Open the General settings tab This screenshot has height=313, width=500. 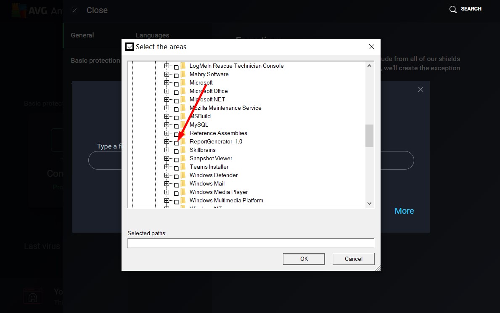[x=82, y=35]
